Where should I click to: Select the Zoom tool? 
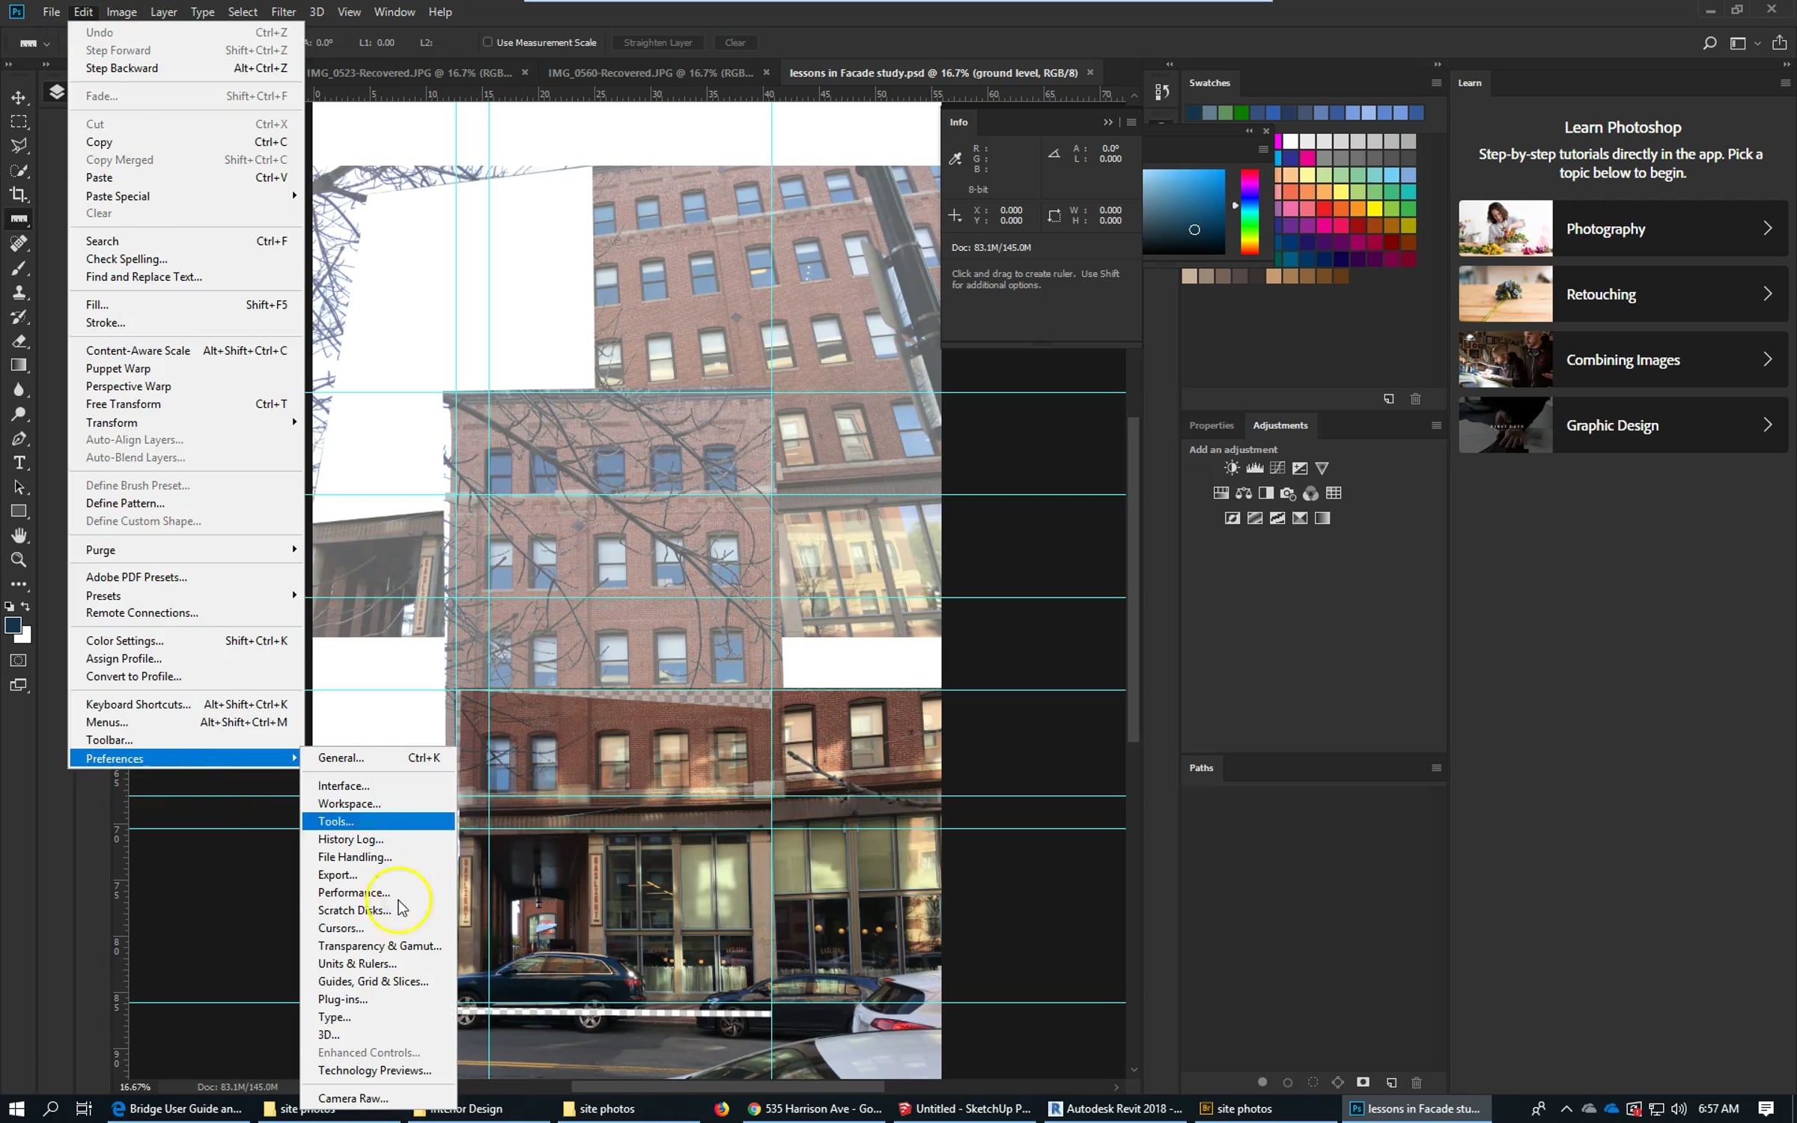click(x=19, y=559)
